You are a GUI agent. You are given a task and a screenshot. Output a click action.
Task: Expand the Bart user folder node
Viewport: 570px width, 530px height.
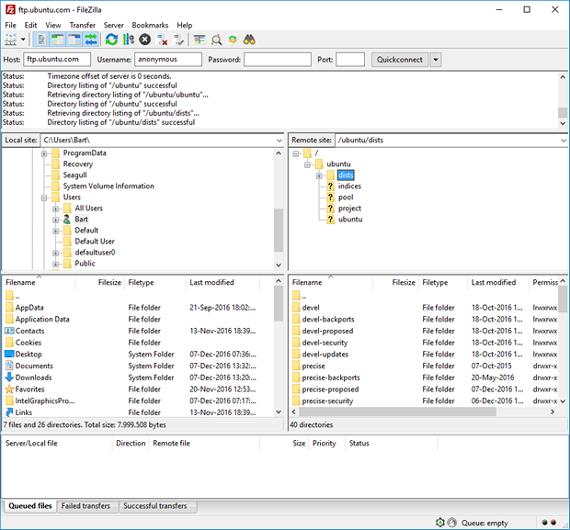55,220
